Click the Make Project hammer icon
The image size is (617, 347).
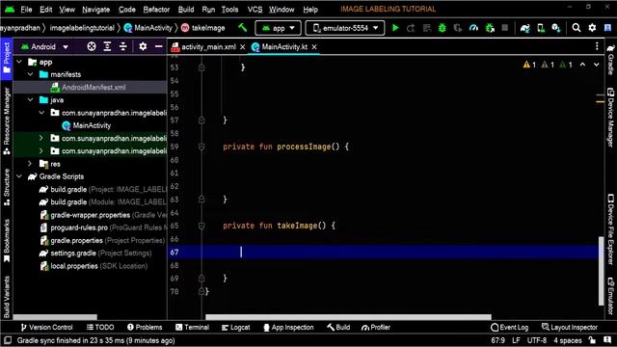[243, 28]
